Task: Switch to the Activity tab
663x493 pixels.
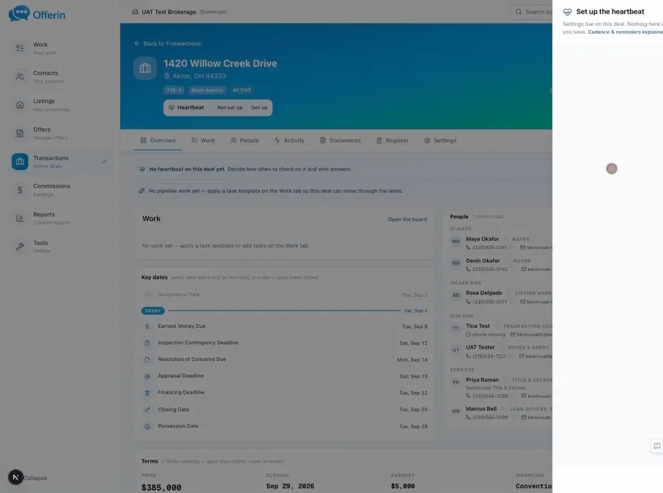Action: [x=289, y=140]
